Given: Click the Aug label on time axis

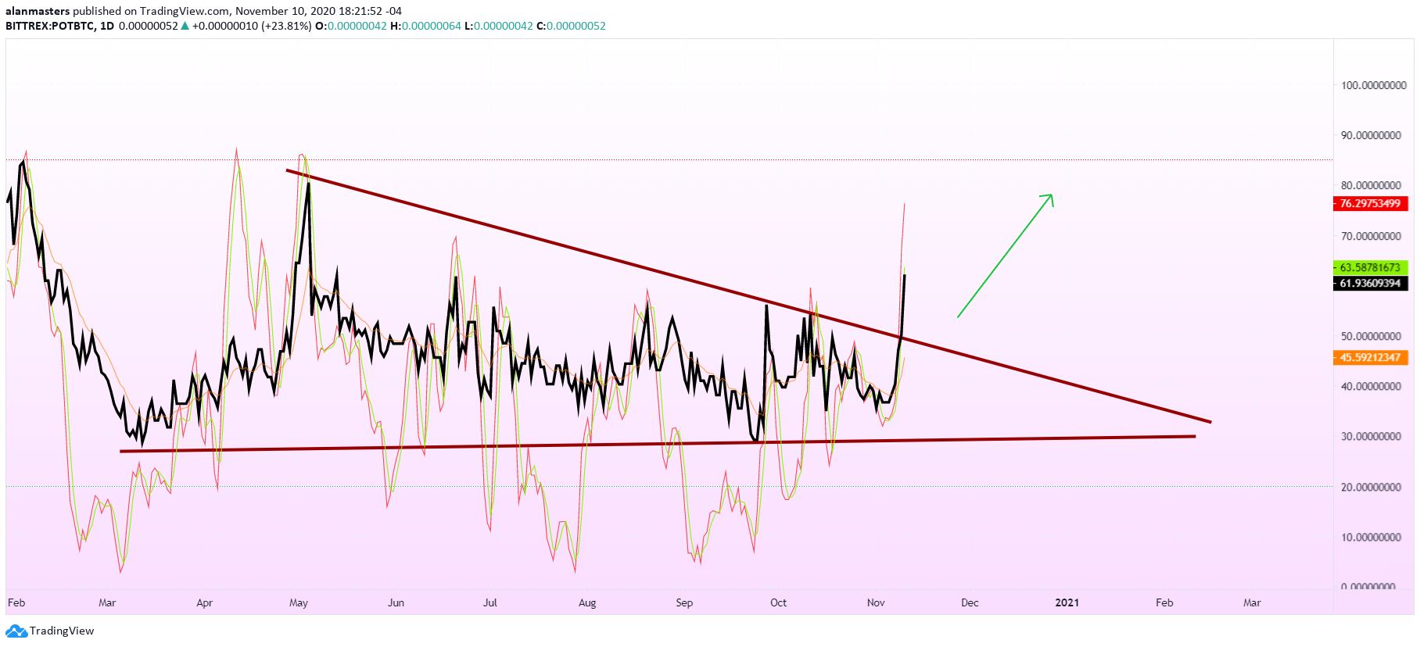Looking at the screenshot, I should (587, 602).
